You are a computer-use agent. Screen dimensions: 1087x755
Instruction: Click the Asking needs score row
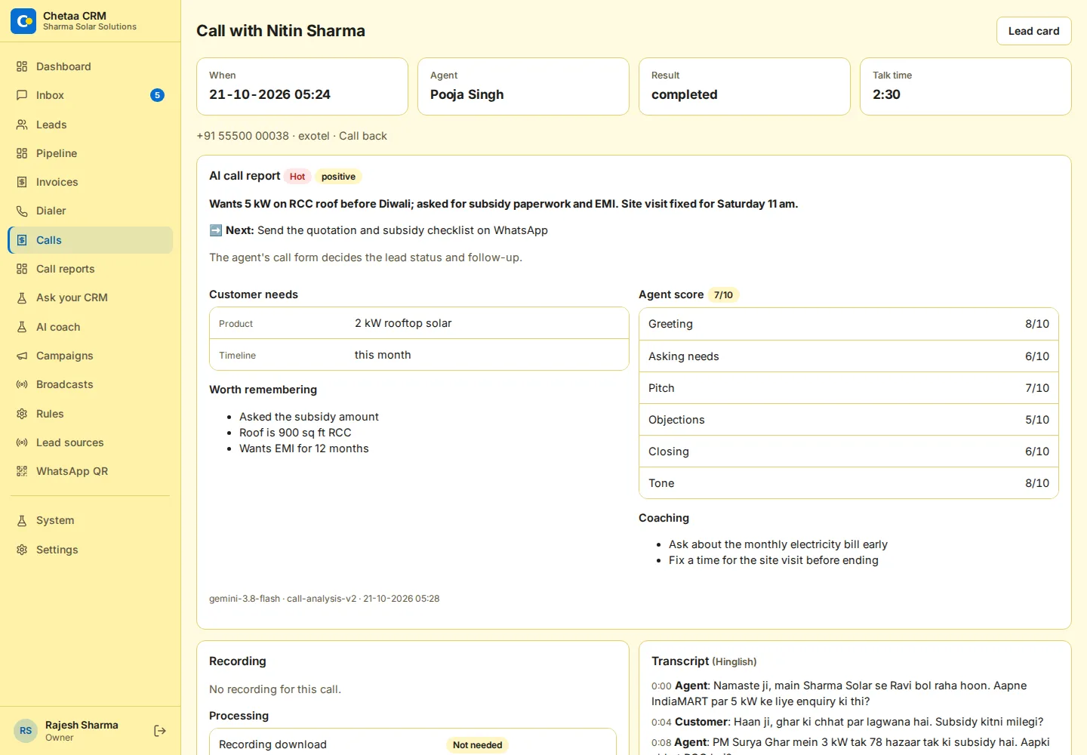pyautogui.click(x=848, y=356)
